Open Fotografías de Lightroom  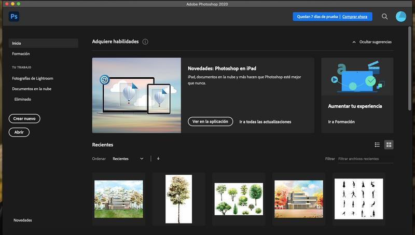point(33,78)
